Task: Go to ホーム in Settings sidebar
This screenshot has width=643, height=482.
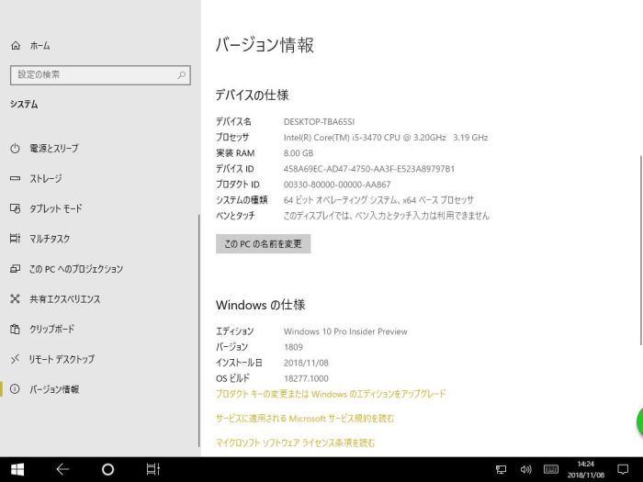Action: click(x=39, y=45)
